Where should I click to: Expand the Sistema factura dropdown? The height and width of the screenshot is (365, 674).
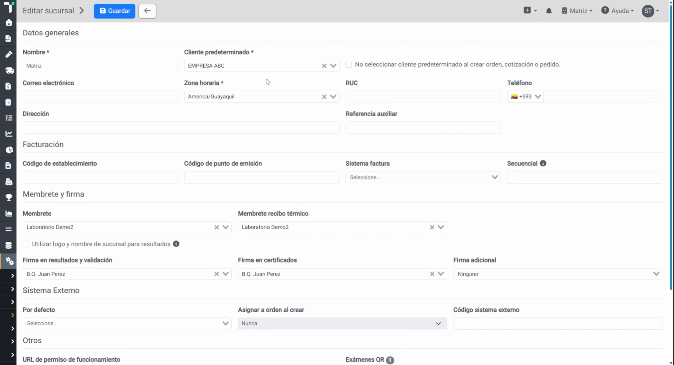coord(423,177)
